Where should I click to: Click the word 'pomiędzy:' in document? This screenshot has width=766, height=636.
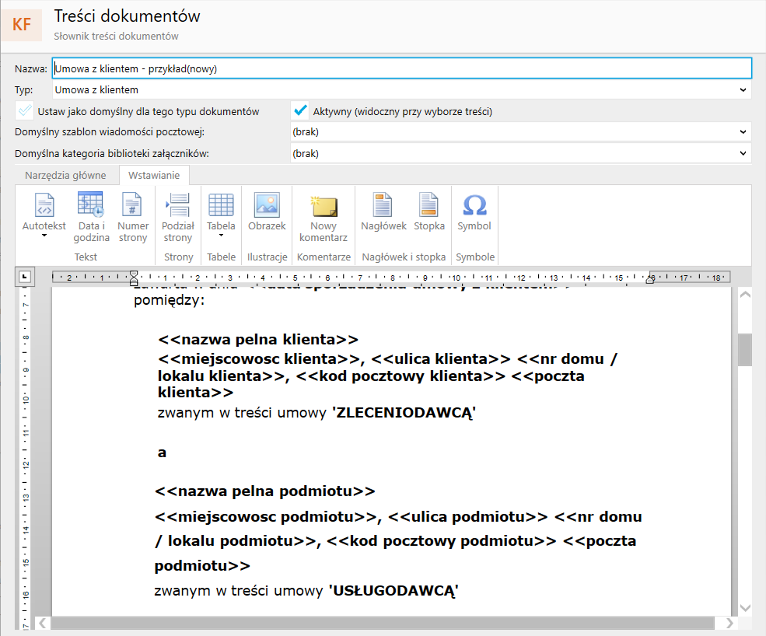click(x=169, y=300)
